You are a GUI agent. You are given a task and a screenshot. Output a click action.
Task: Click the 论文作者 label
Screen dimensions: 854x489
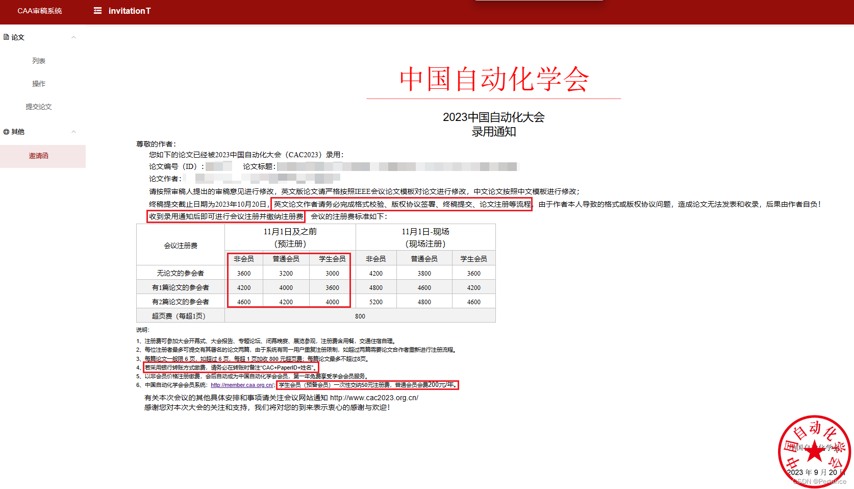click(165, 179)
